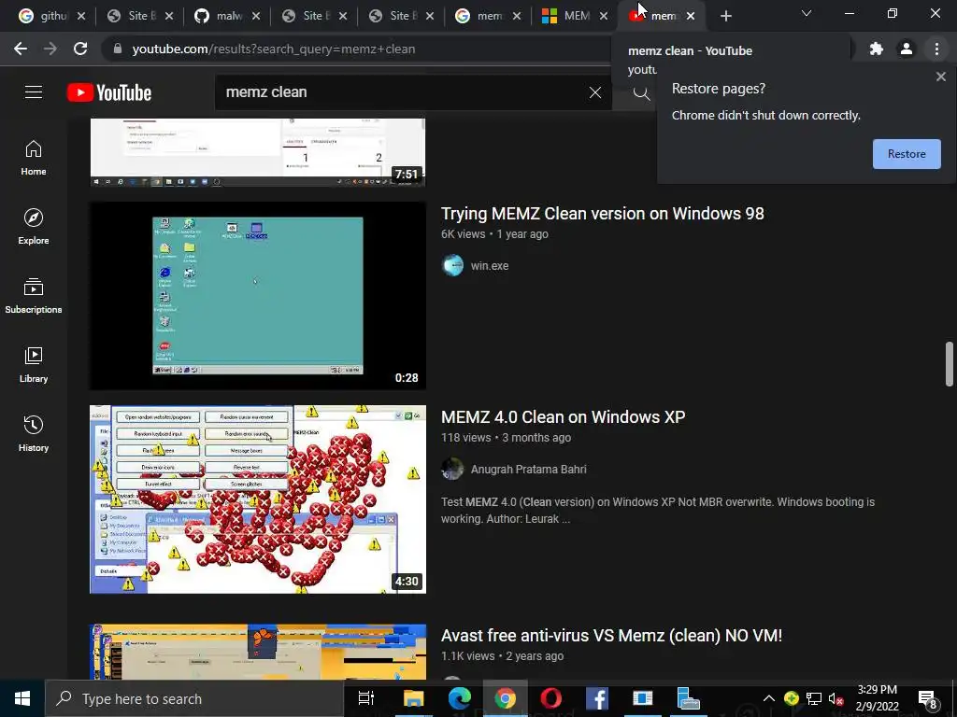This screenshot has width=957, height=717.
Task: Click the win.exe channel avatar
Action: (x=452, y=265)
